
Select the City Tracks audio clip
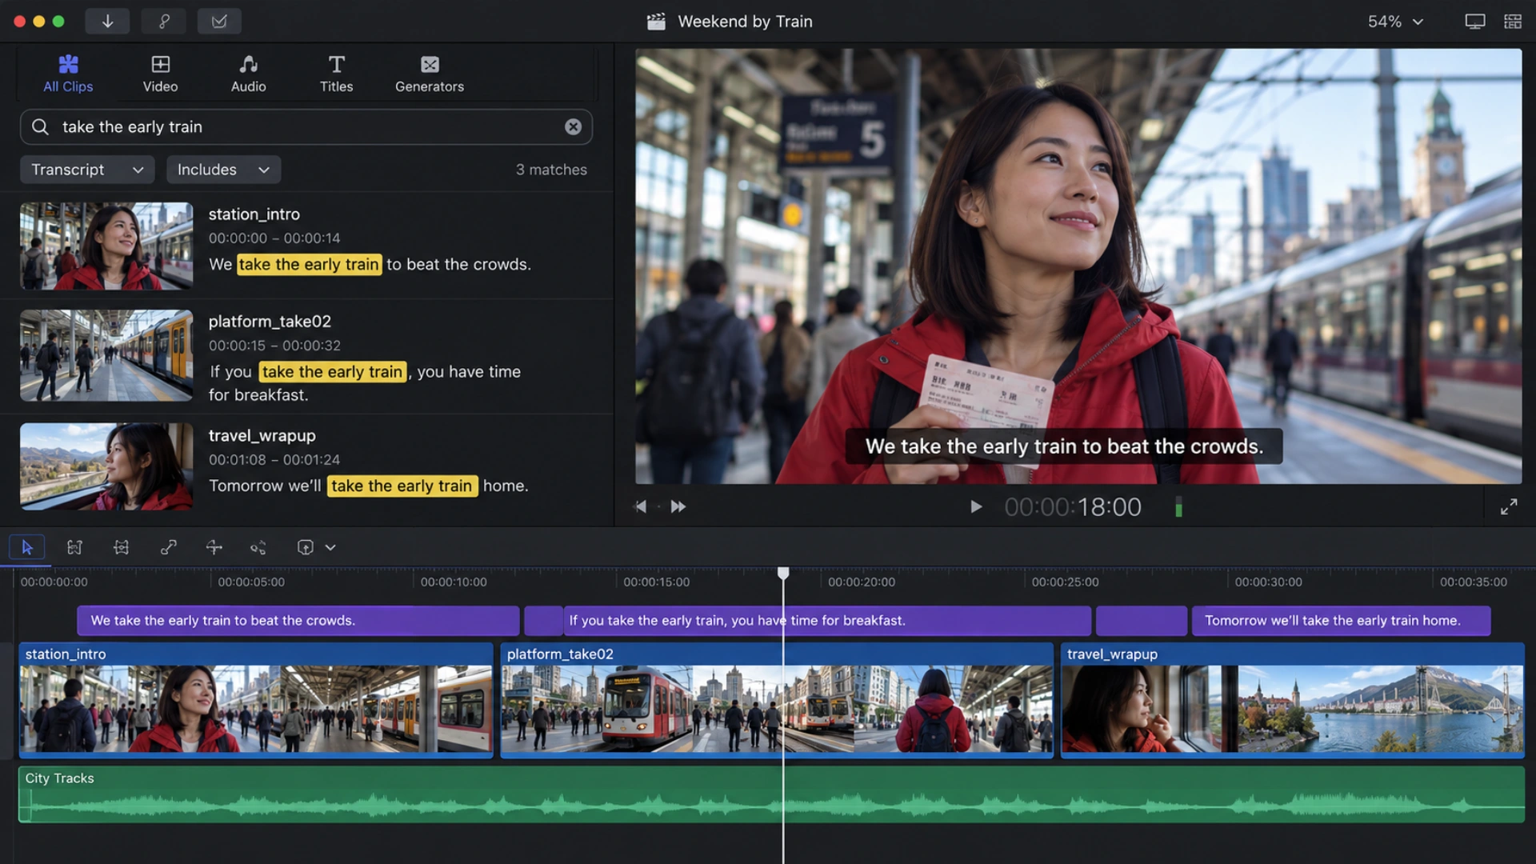point(771,794)
